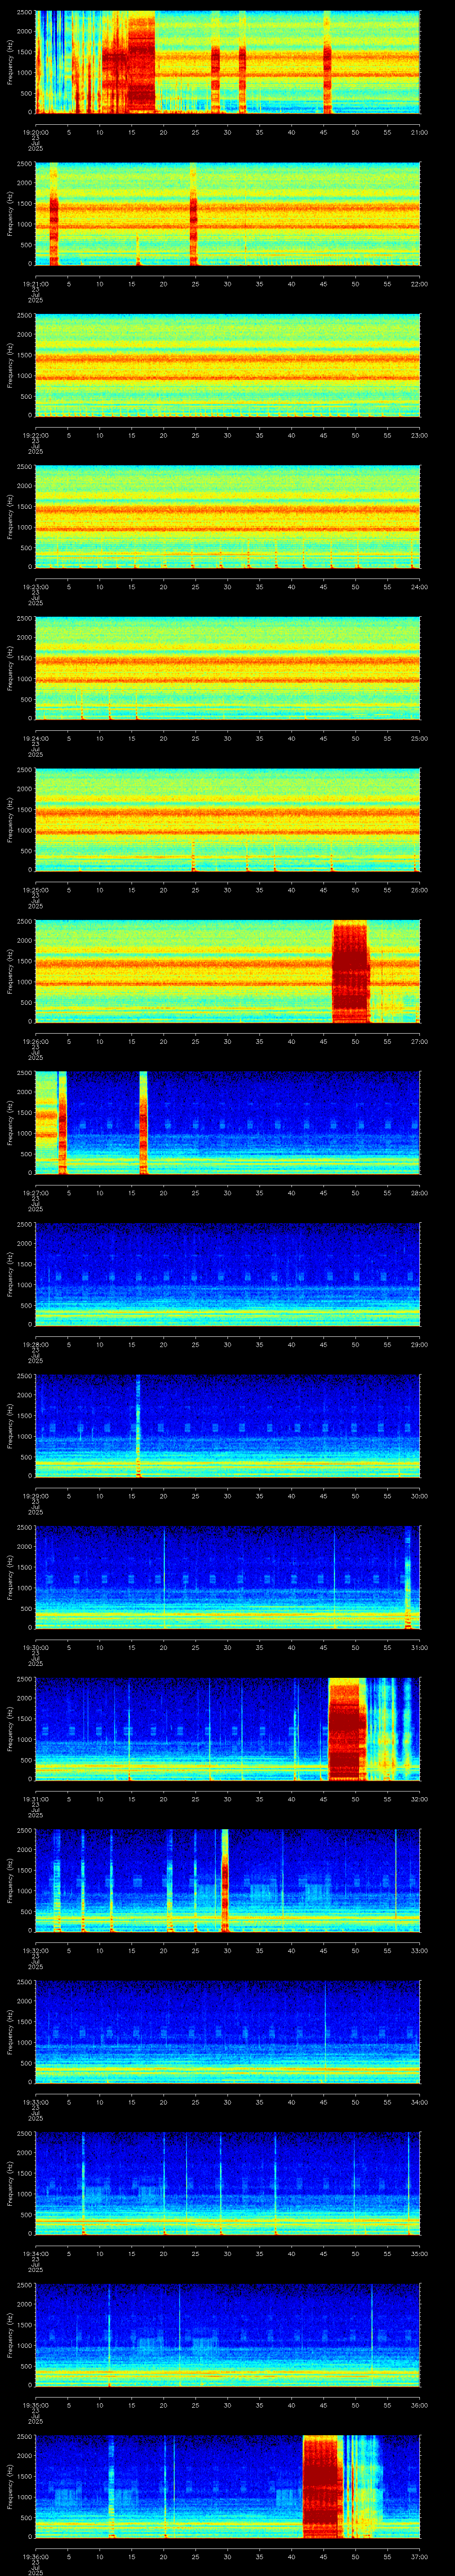Select the loud red burst in the 19:26:00 spectrogram
The height and width of the screenshot is (2576, 455).
pos(350,971)
